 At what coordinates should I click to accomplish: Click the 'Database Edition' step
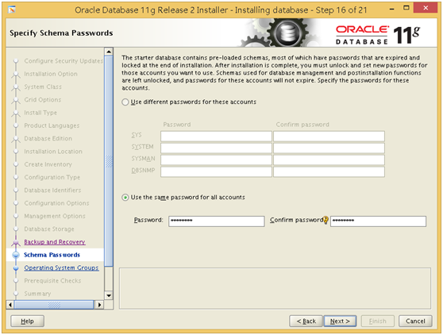click(x=48, y=139)
